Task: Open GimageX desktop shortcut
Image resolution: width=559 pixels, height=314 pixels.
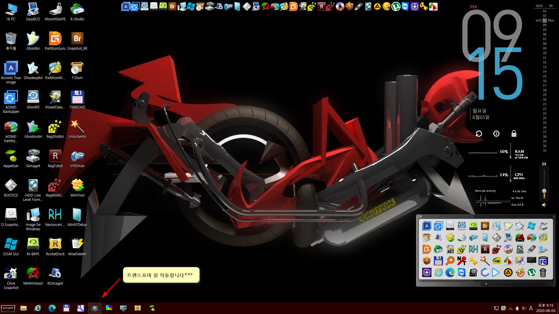Action: tap(33, 159)
